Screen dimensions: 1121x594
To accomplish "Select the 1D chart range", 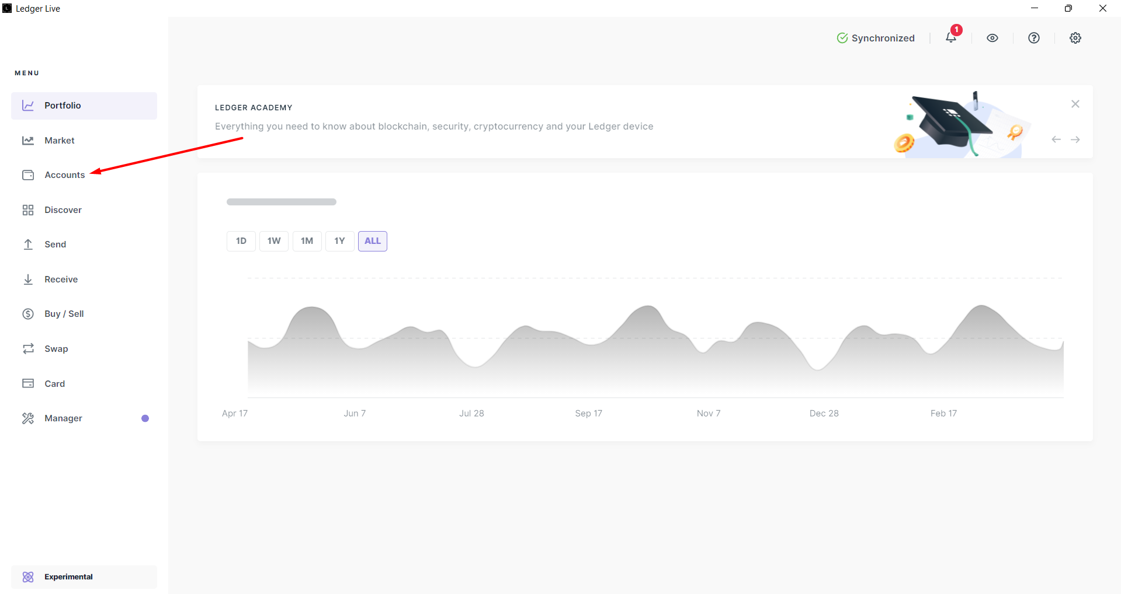I will (x=241, y=241).
